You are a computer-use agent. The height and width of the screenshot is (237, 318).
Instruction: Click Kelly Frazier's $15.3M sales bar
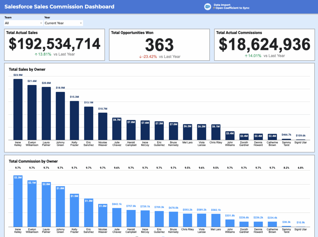click(74, 120)
